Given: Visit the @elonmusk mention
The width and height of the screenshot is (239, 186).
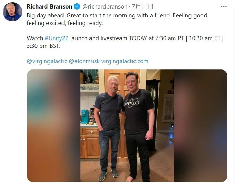Looking at the screenshot, I should pyautogui.click(x=84, y=61).
